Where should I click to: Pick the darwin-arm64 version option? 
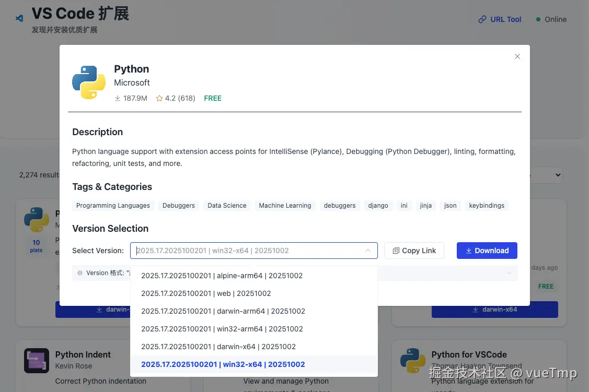click(x=223, y=311)
